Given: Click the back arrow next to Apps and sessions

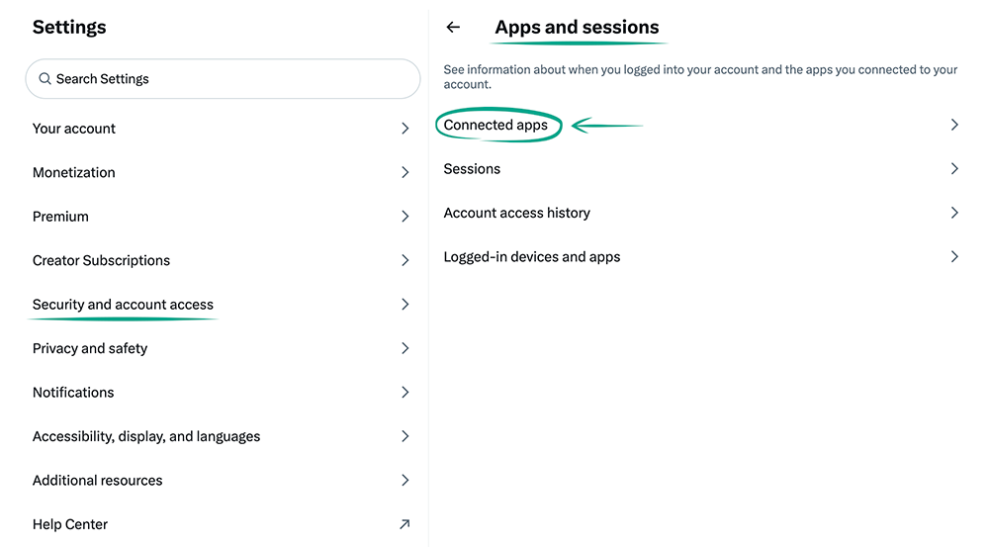Looking at the screenshot, I should [453, 28].
